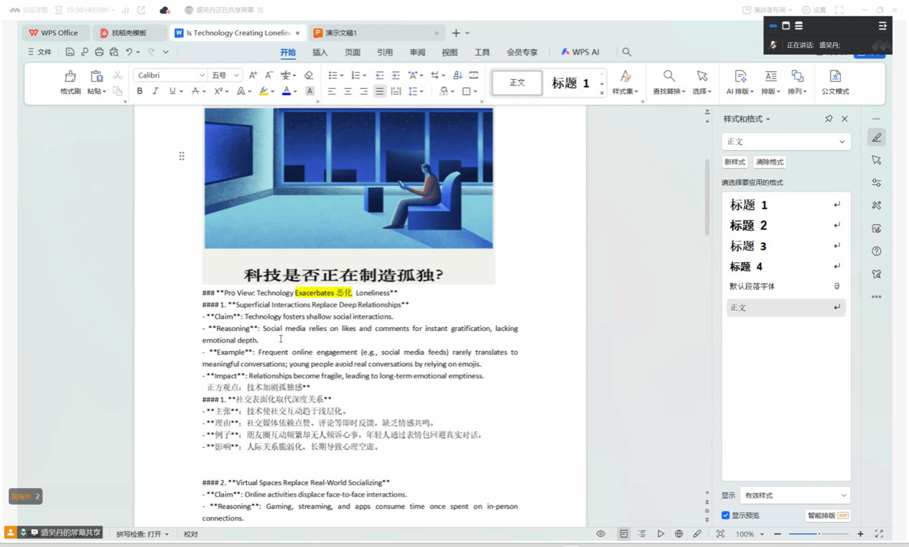Open the 插入 ribbon tab
The width and height of the screenshot is (909, 547).
click(x=320, y=52)
